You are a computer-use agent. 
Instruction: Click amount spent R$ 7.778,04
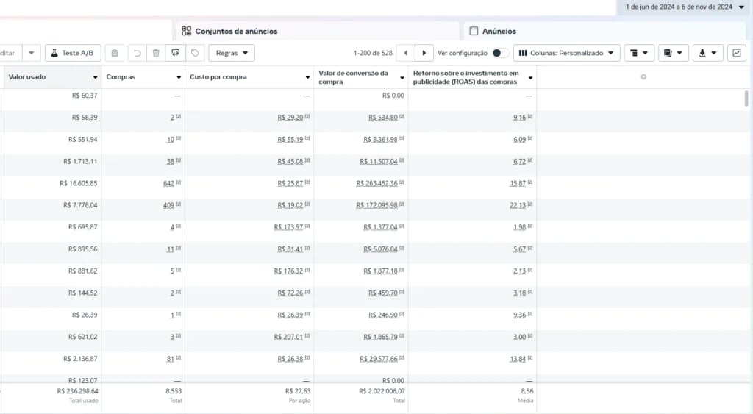pos(80,205)
